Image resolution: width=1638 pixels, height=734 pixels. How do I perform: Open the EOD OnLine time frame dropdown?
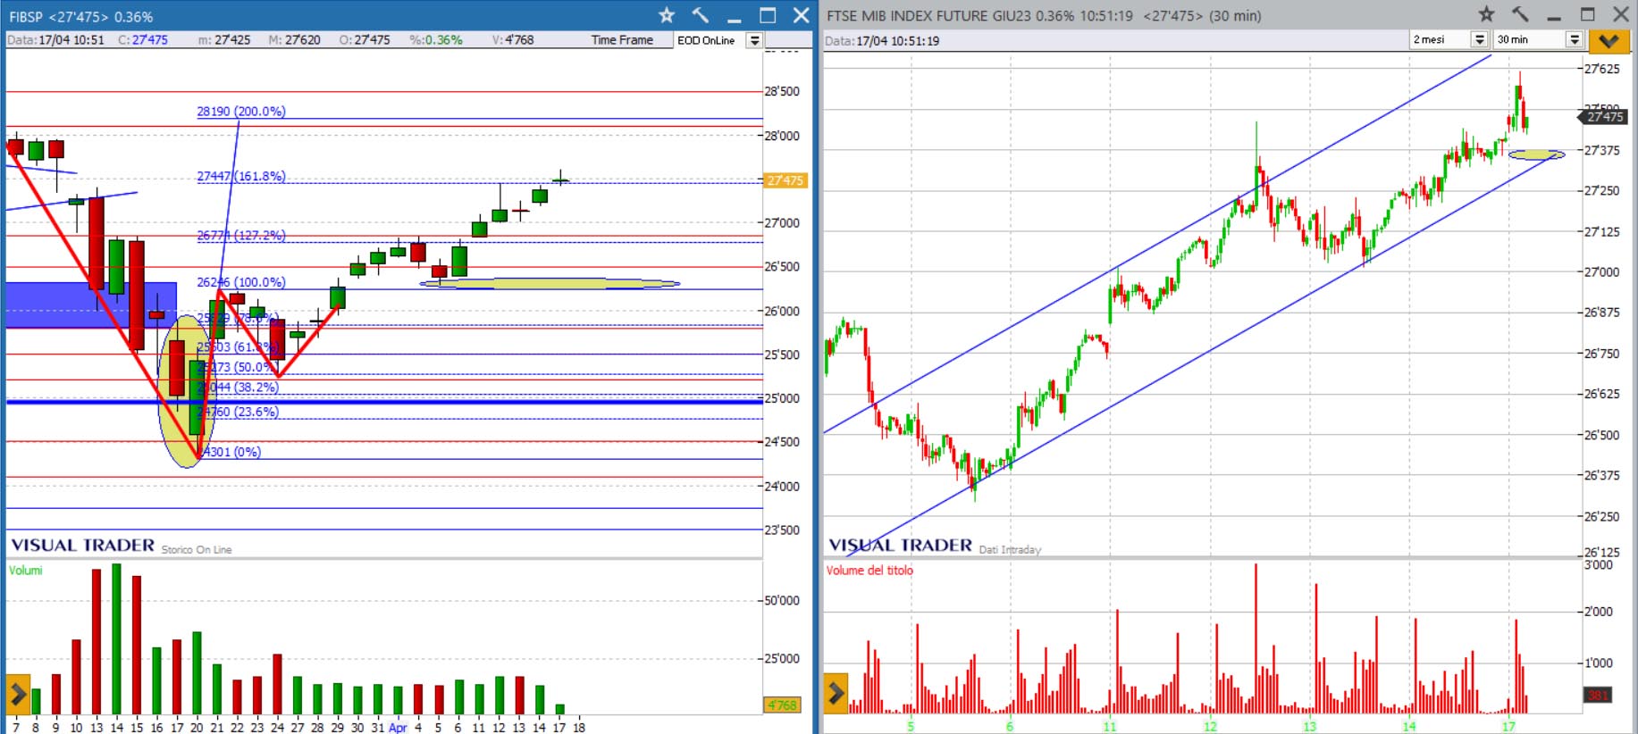pyautogui.click(x=754, y=40)
